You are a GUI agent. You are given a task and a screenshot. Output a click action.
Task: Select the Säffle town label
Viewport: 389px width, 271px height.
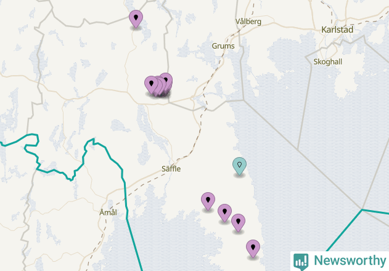click(x=171, y=169)
